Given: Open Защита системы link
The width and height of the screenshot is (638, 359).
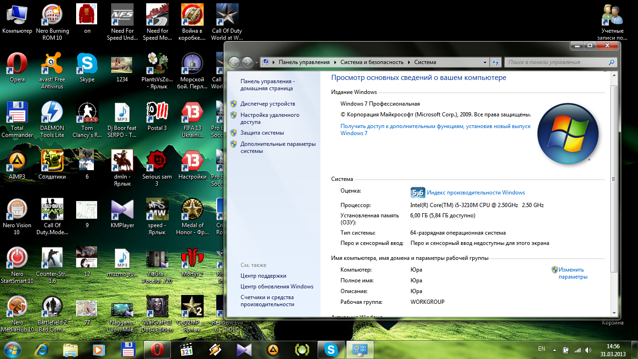Looking at the screenshot, I should (x=262, y=133).
